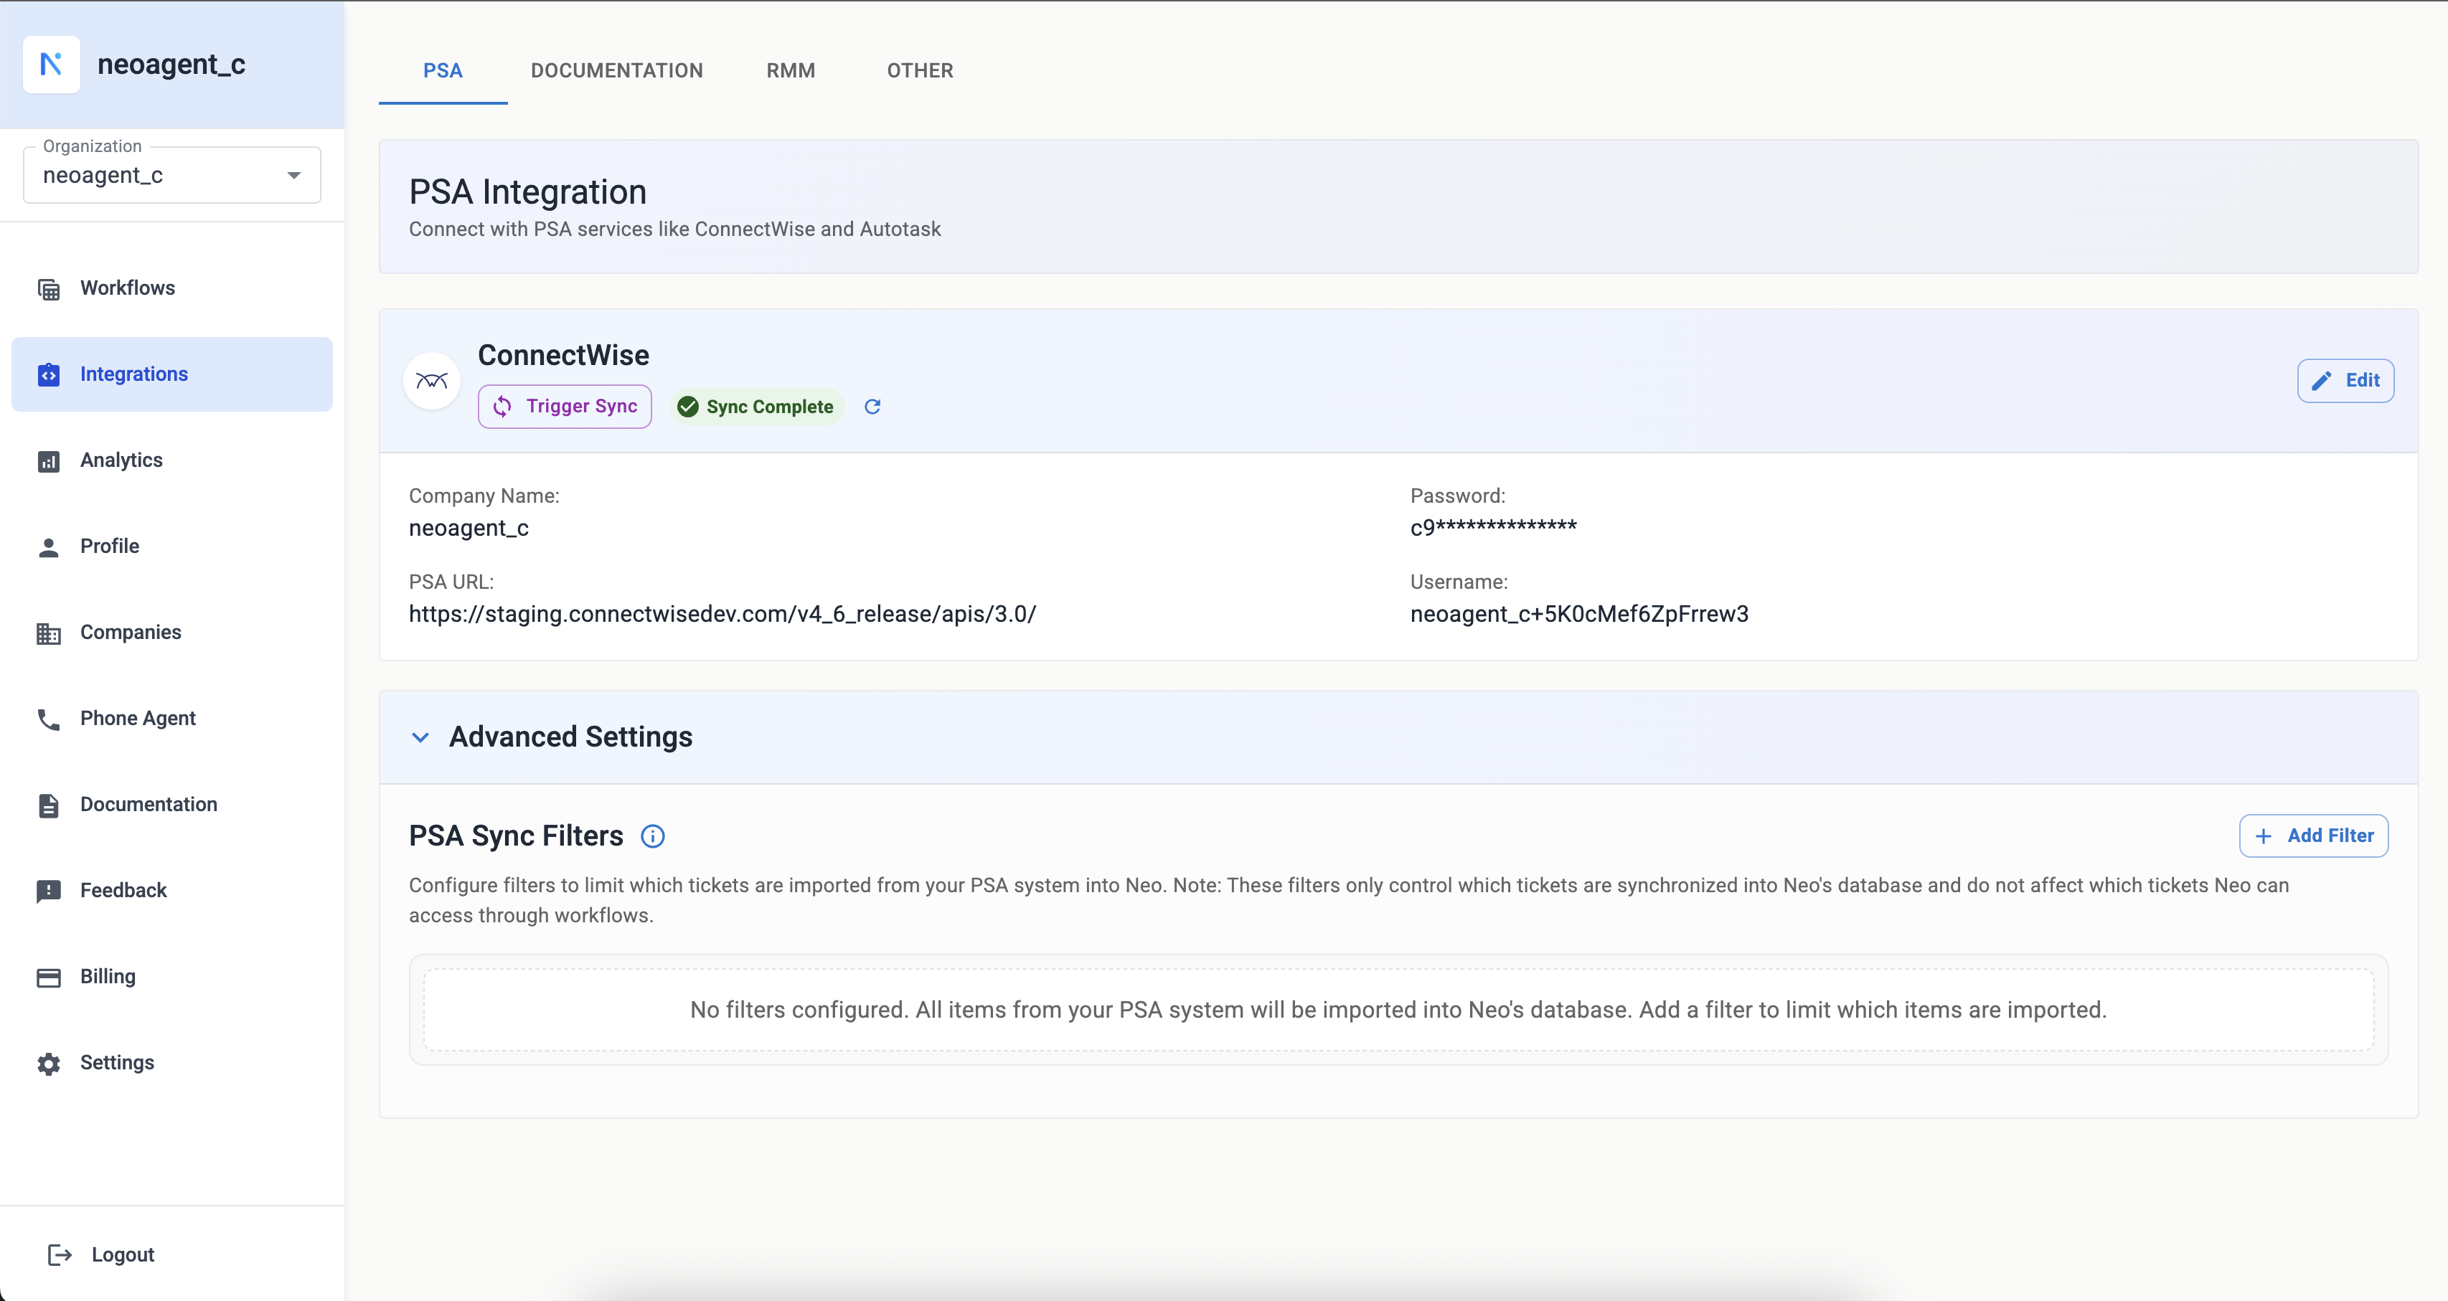Switch to the PSA tab

[443, 70]
